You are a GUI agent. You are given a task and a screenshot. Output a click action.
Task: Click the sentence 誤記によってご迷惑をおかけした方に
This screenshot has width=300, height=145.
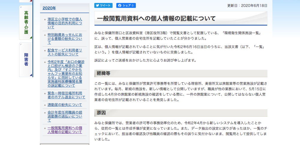coord(145,60)
